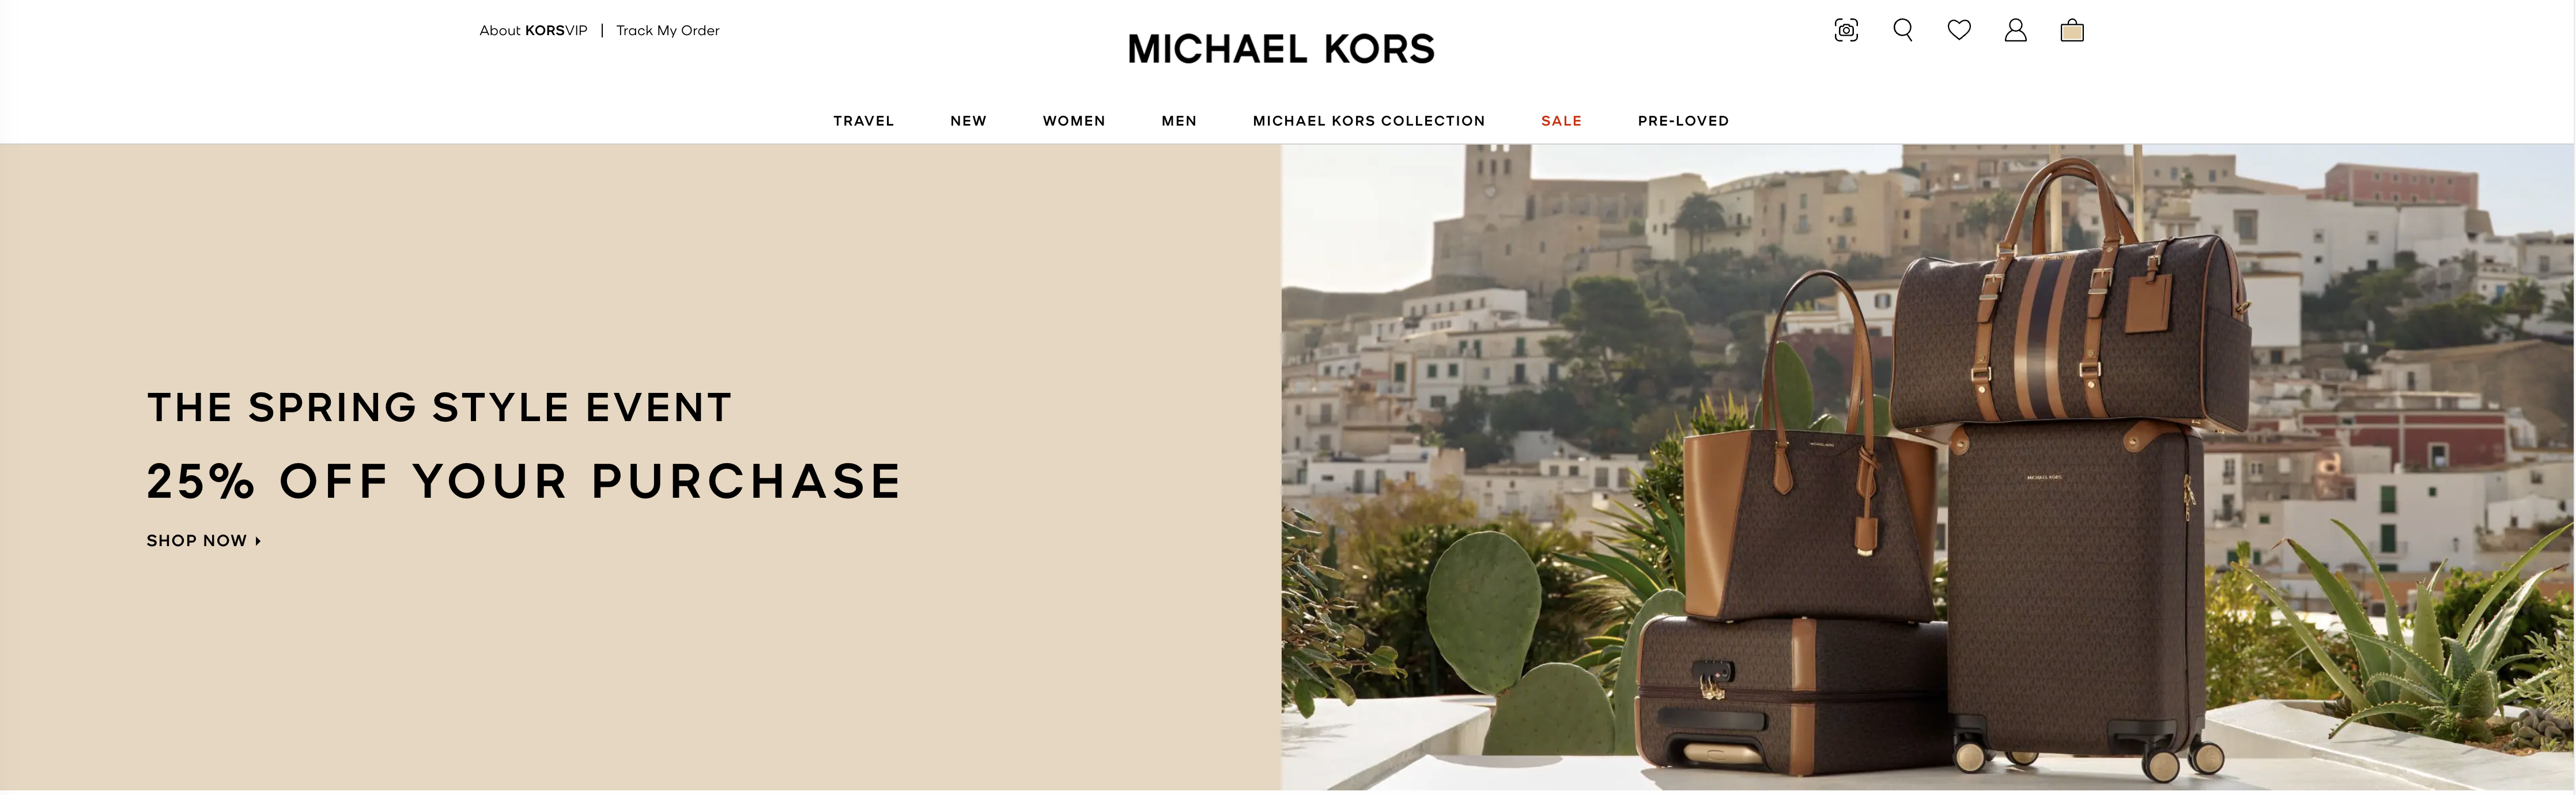Viewport: 2576px width, 795px height.
Task: Expand the Men navigation menu
Action: point(1179,121)
